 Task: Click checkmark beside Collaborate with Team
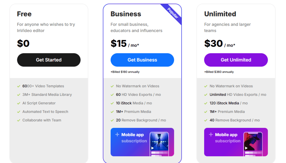pyautogui.click(x=19, y=120)
